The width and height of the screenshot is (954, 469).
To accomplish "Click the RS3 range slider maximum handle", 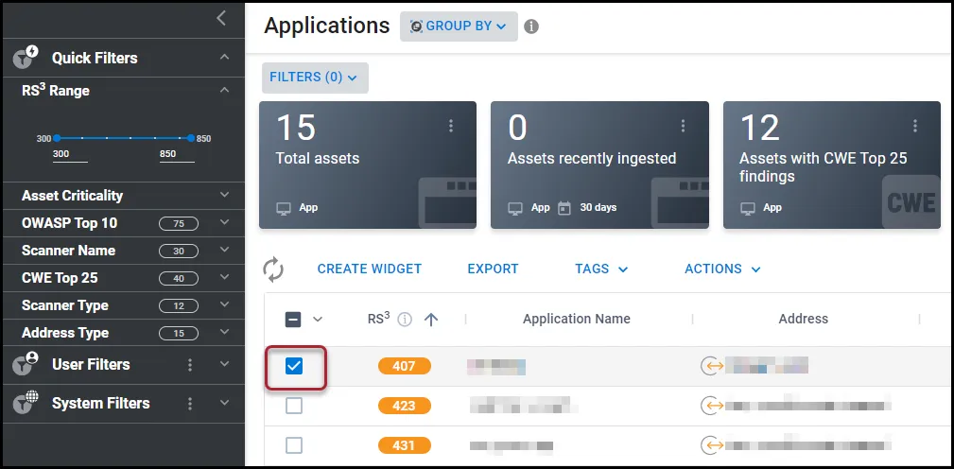I will coord(191,138).
